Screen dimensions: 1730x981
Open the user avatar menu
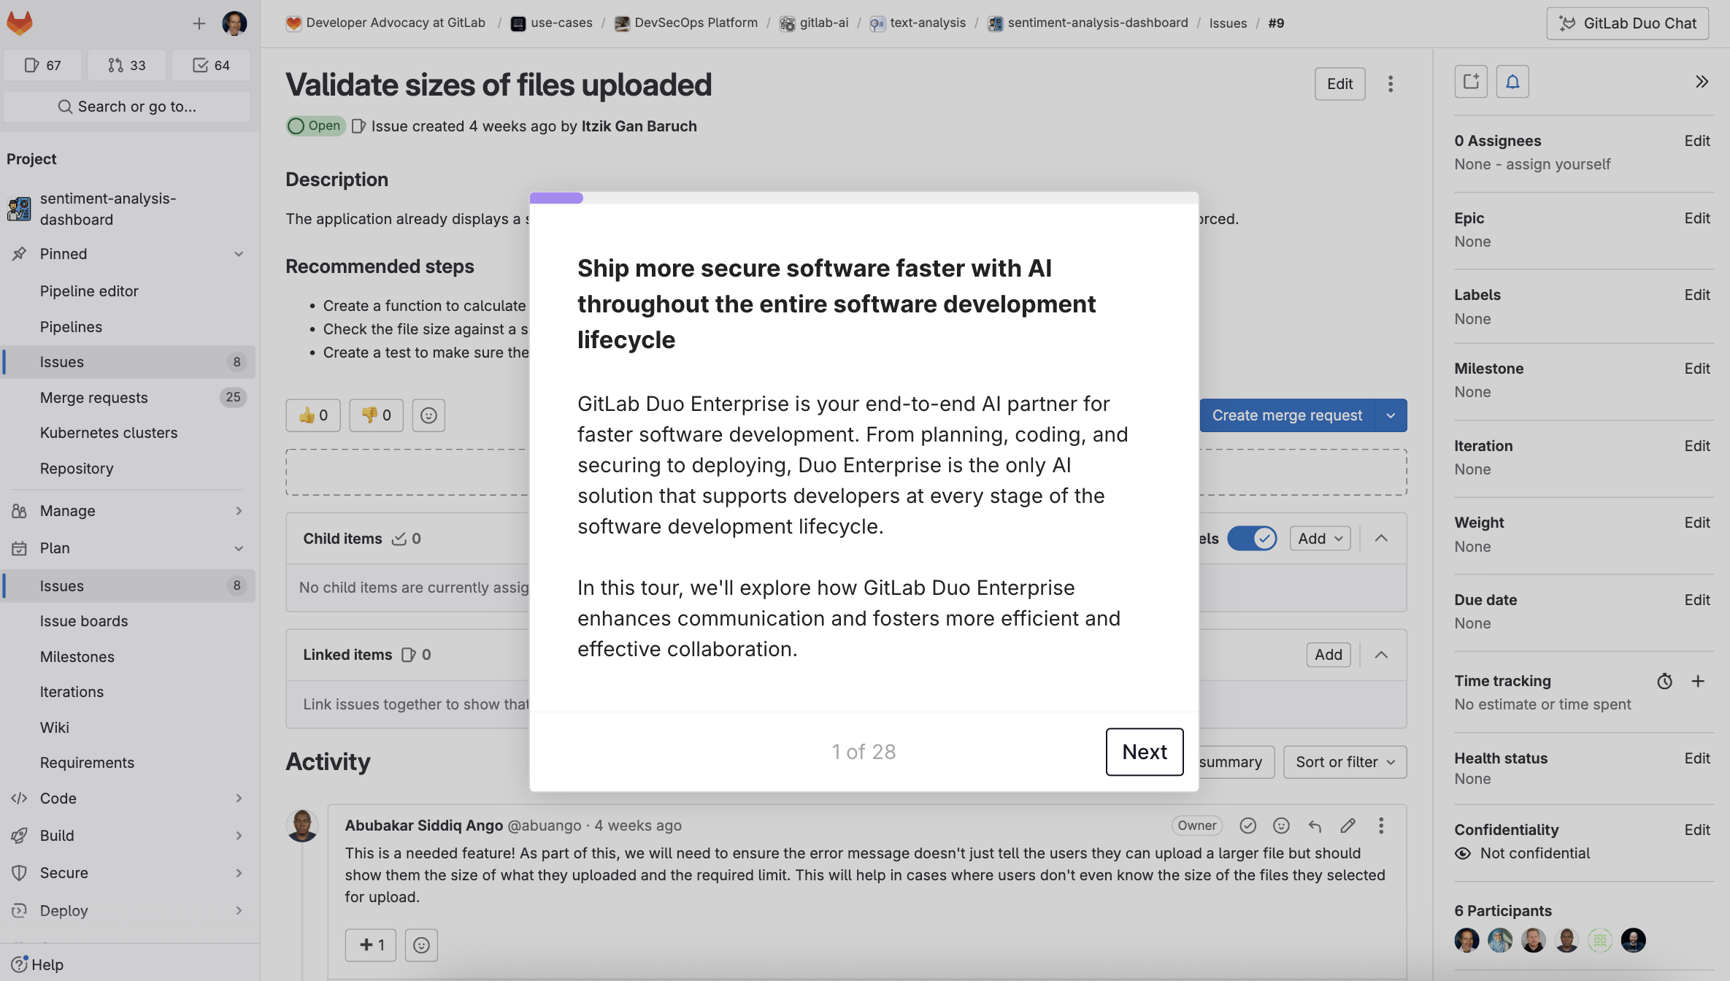tap(234, 23)
